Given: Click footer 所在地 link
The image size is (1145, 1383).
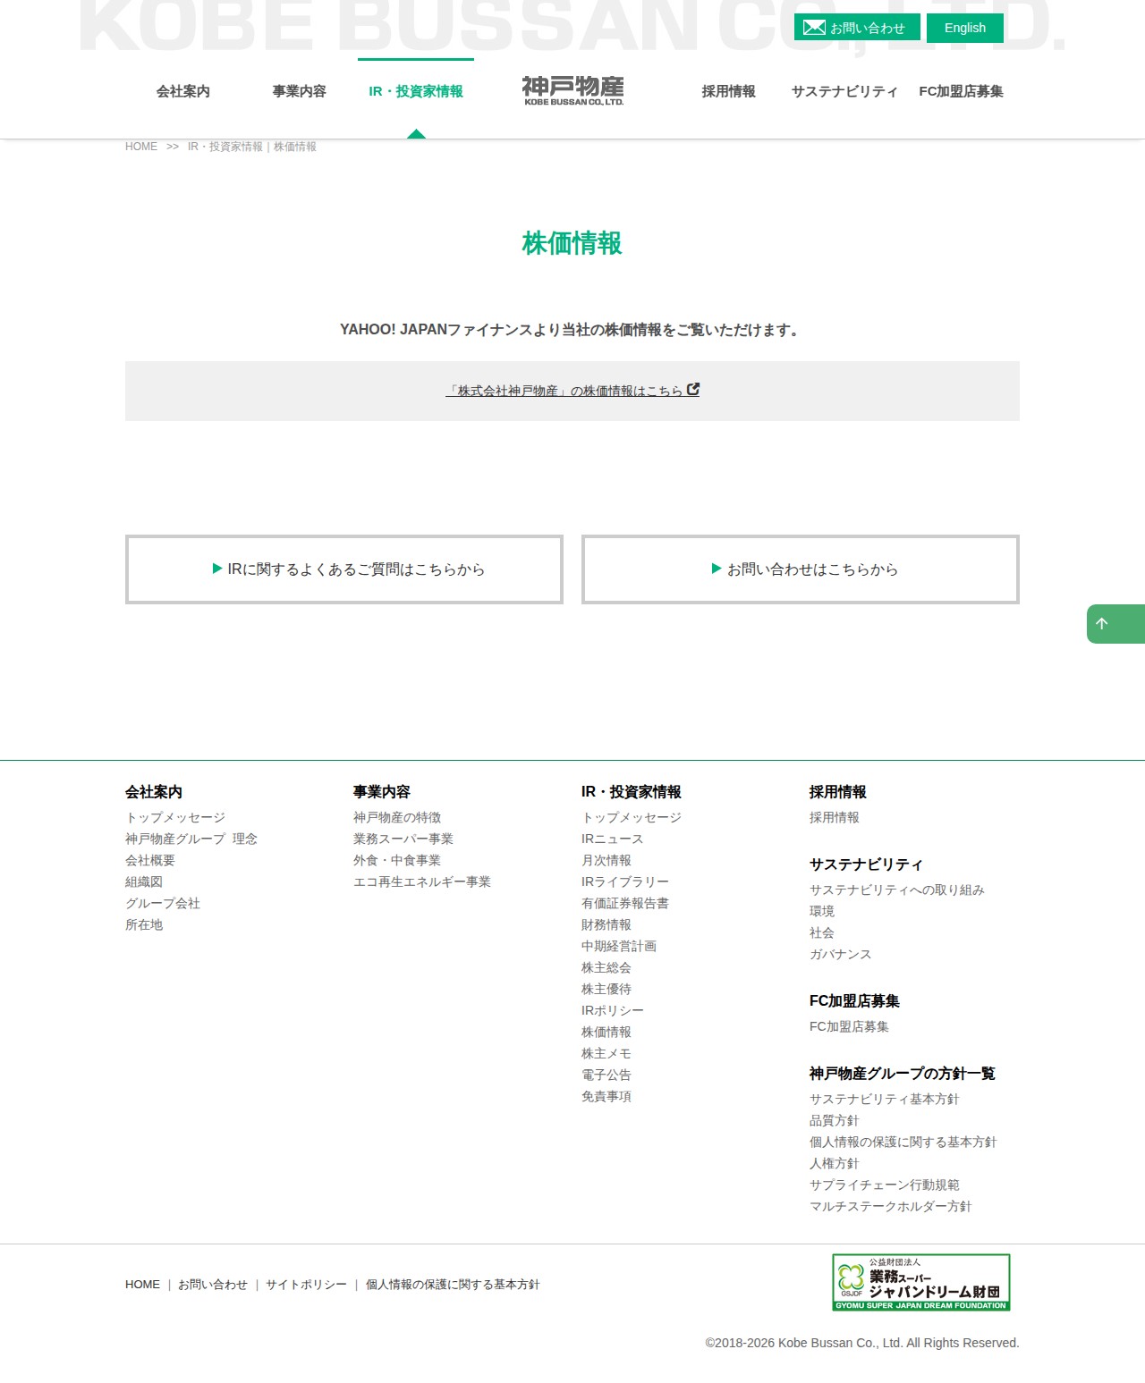Looking at the screenshot, I should click(144, 924).
